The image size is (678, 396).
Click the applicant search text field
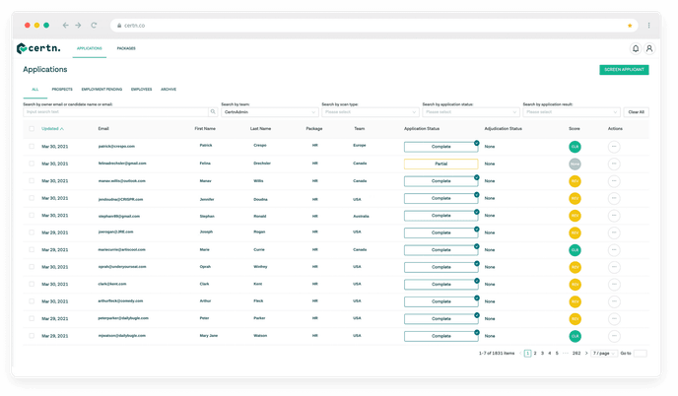[116, 112]
